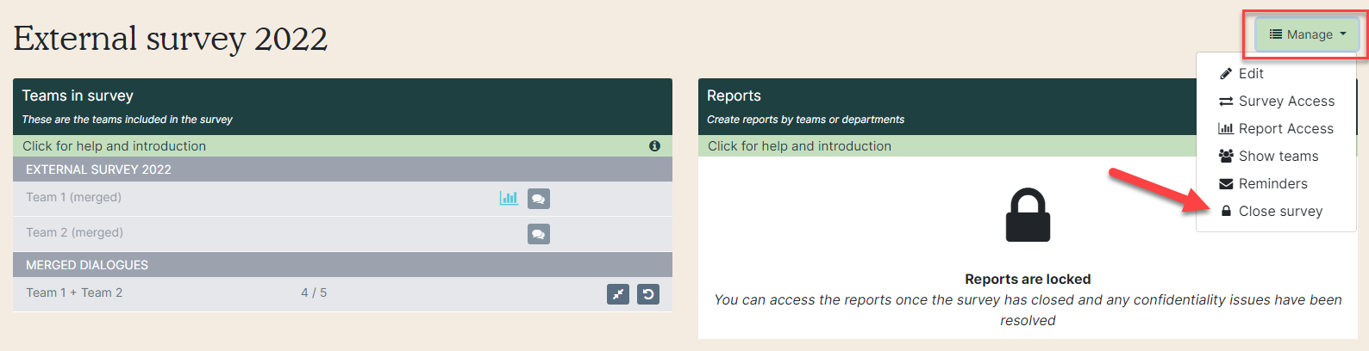This screenshot has height=351, width=1369.
Task: Click the bar chart icon for Team 1
Action: coord(509,198)
